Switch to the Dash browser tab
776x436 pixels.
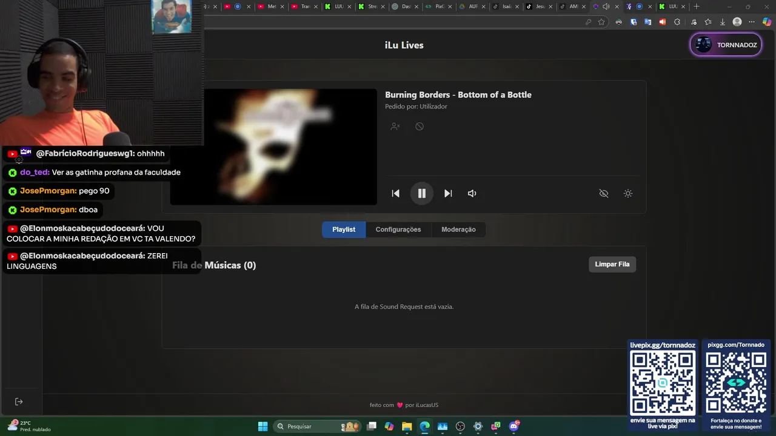(x=405, y=7)
